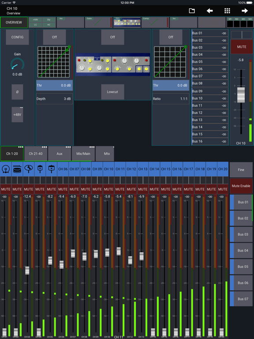Tap the gate curve graph
This screenshot has width=254, height=339.
54,62
